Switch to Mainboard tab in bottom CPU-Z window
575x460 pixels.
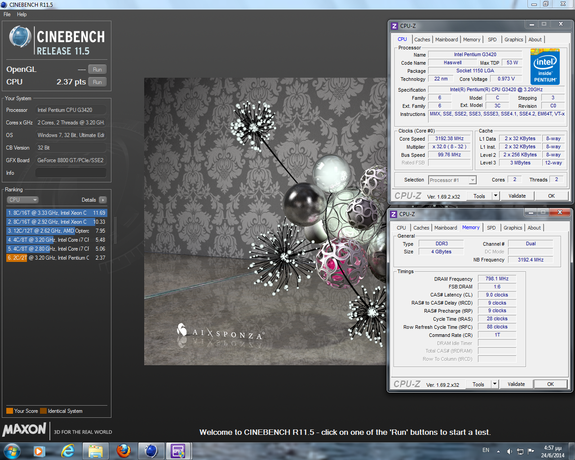coord(446,228)
